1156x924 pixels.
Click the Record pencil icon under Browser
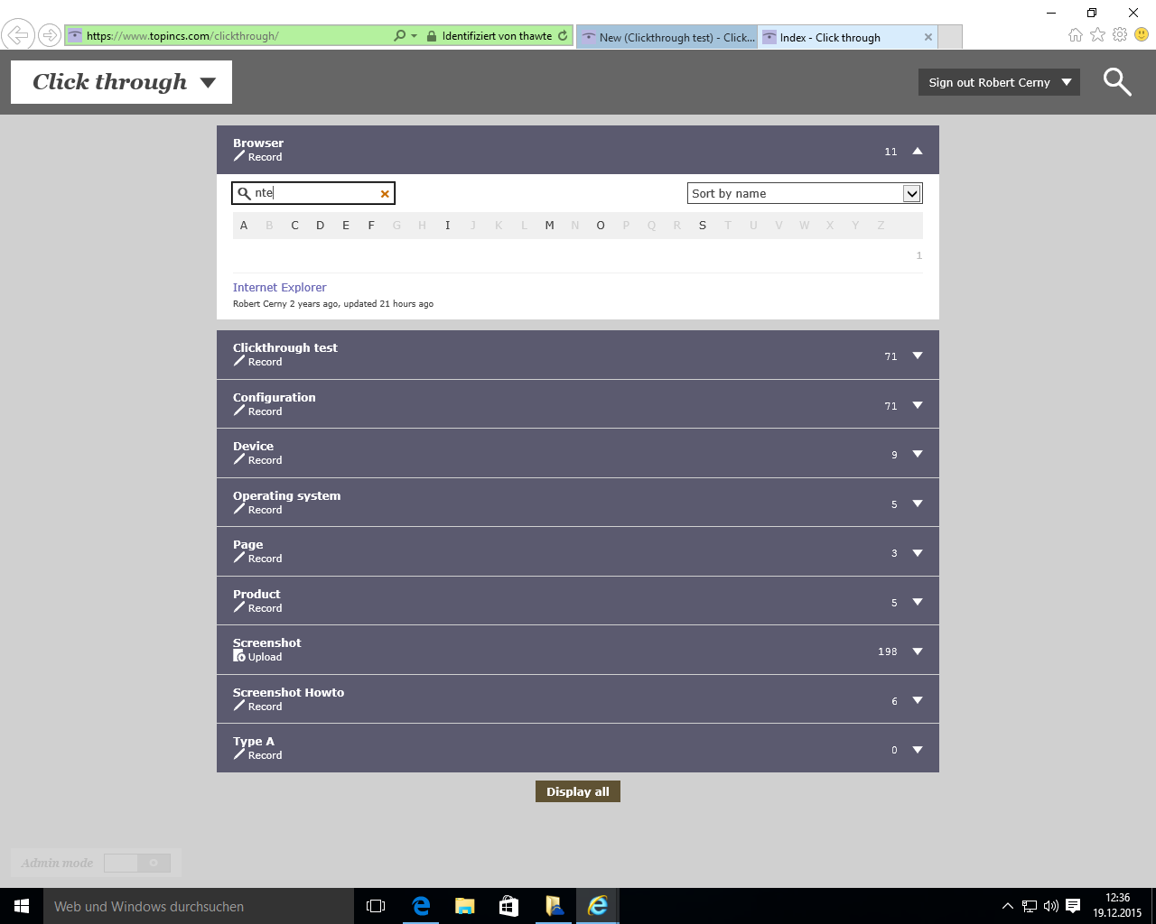(x=239, y=157)
